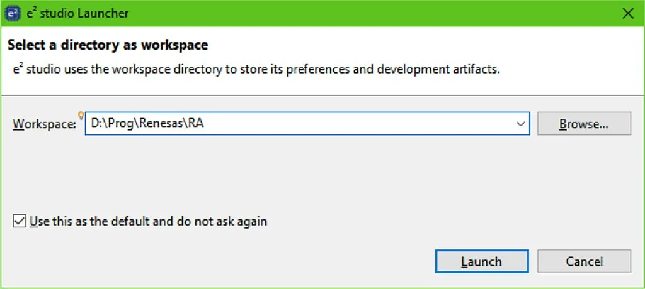
Task: Click the 'Select a directory as workspace' heading
Action: (108, 45)
